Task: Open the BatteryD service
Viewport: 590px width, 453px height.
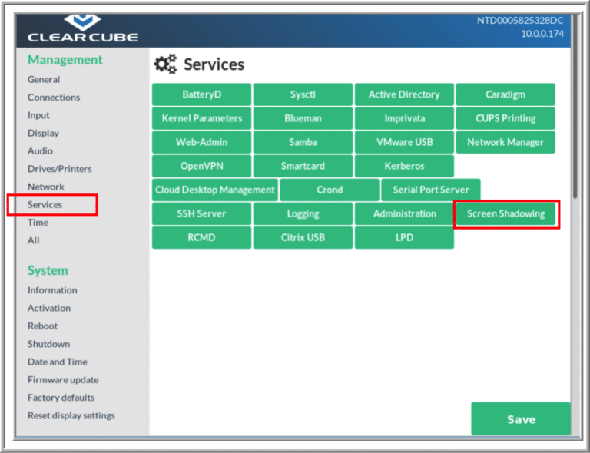Action: 201,94
